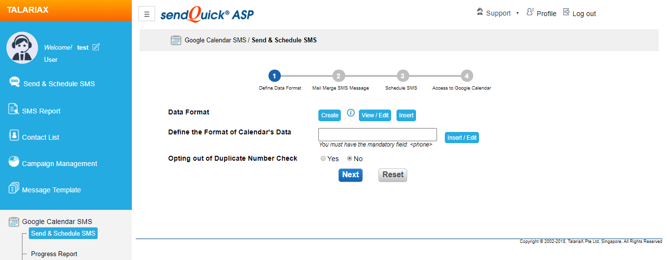Image resolution: width=667 pixels, height=260 pixels.
Task: Click the Google Calendar SMS breadcrumb text
Action: tap(215, 40)
